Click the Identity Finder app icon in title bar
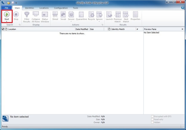Image resolution: width=186 pixels, height=130 pixels. (x=3, y=3)
